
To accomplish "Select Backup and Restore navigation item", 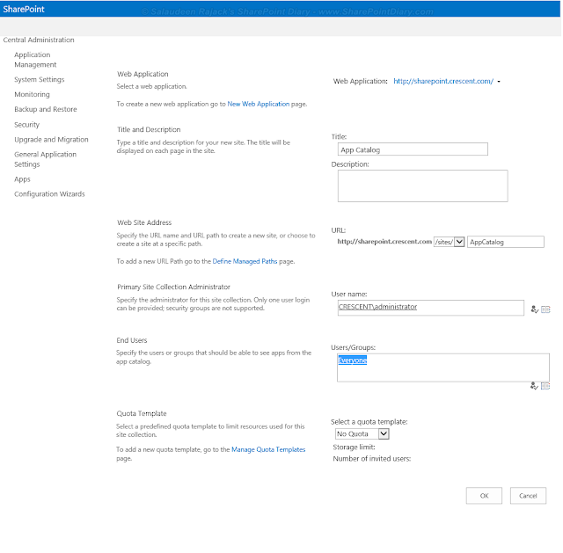I will (x=46, y=109).
